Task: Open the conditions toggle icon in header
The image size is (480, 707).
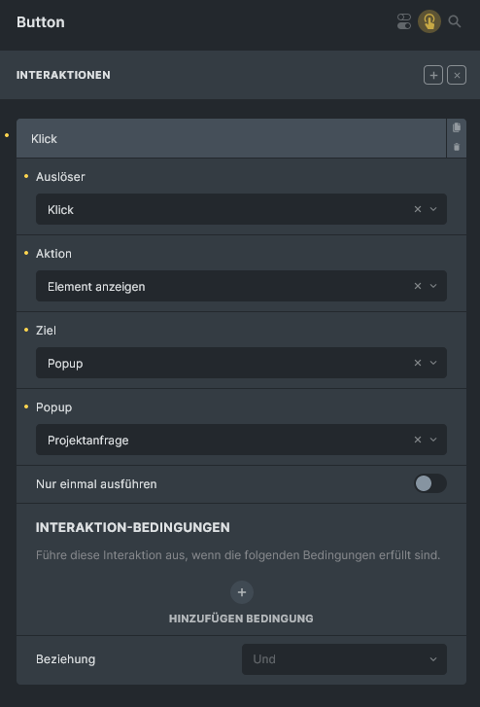Action: 404,21
